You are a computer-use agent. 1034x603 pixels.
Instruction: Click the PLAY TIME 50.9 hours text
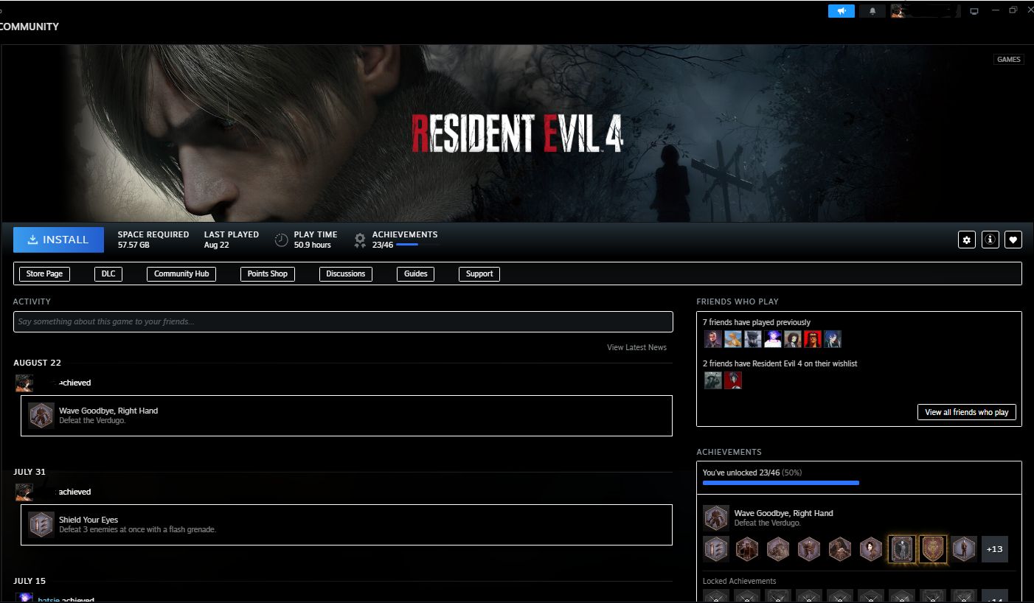[x=316, y=240]
